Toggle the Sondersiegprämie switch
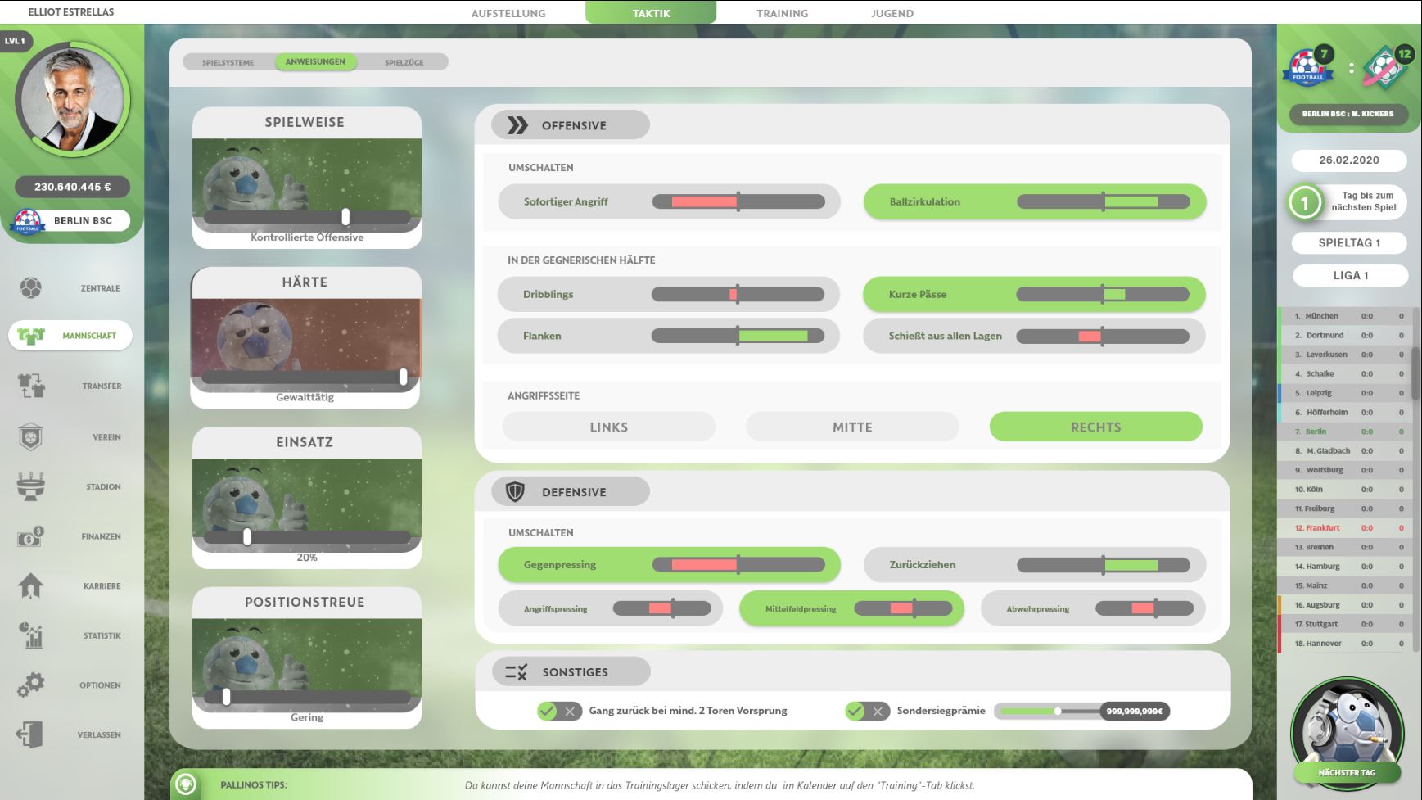The height and width of the screenshot is (800, 1422). click(x=866, y=711)
